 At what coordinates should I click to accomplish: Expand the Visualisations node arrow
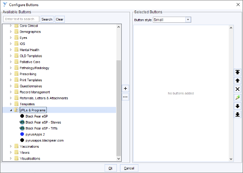[x=11, y=158]
